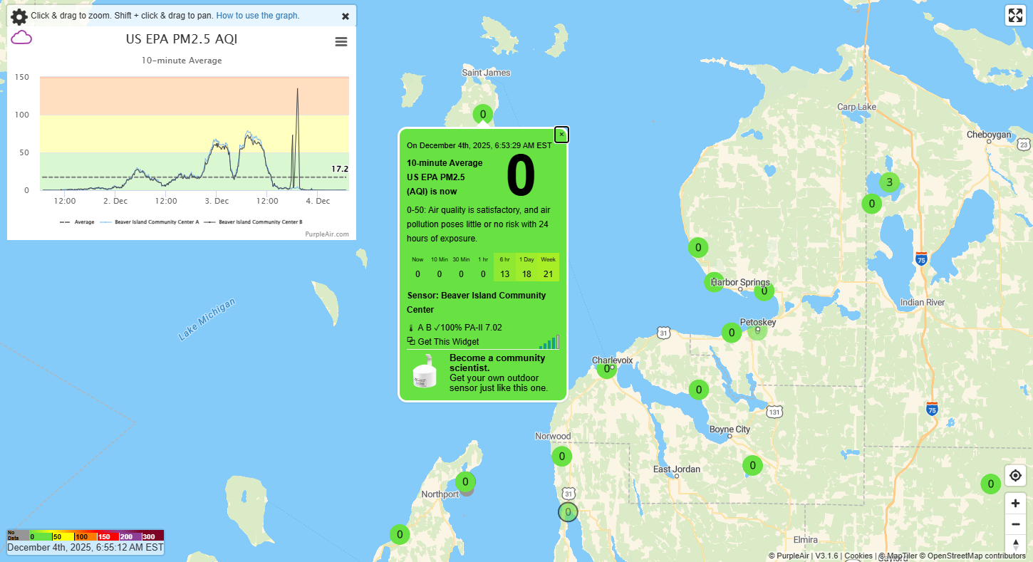Toggle the Average series in graph legend
1033x562 pixels.
click(80, 222)
